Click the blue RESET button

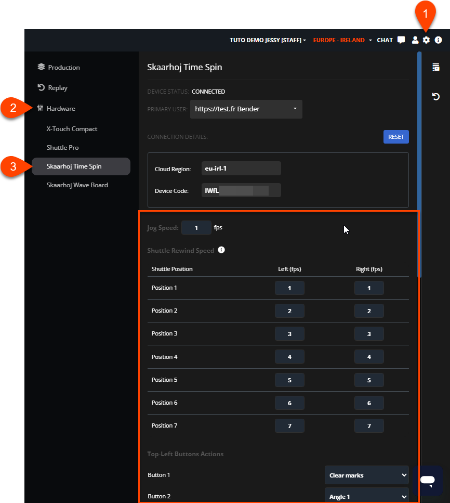(396, 137)
